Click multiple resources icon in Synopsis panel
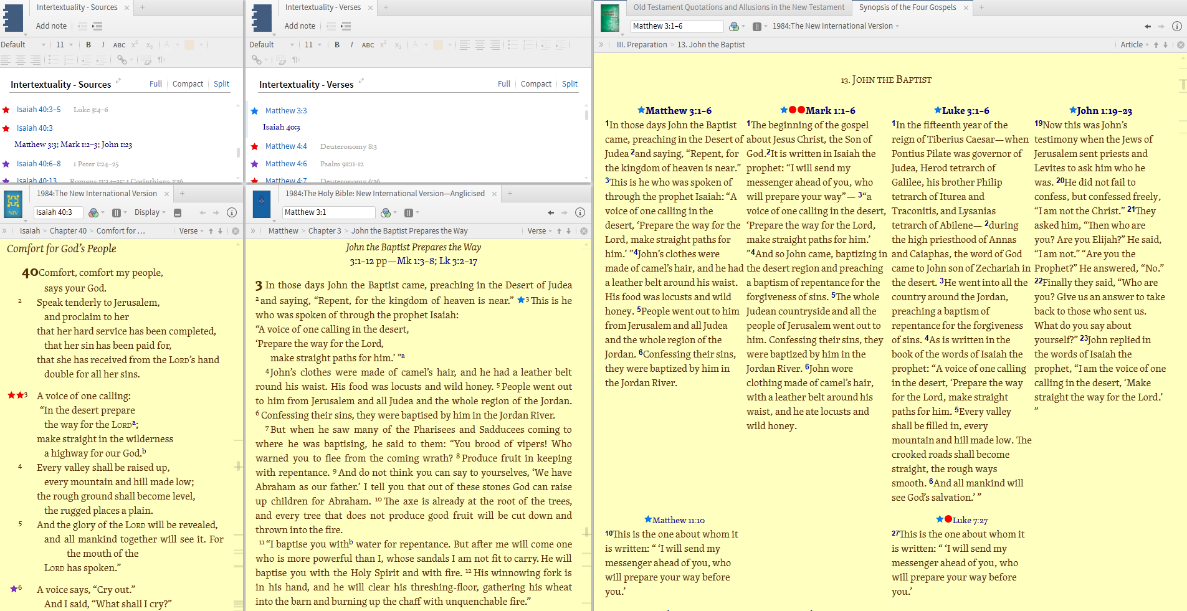1187x611 pixels. pyautogui.click(x=756, y=26)
